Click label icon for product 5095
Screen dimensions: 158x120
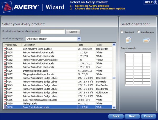coord(5,49)
